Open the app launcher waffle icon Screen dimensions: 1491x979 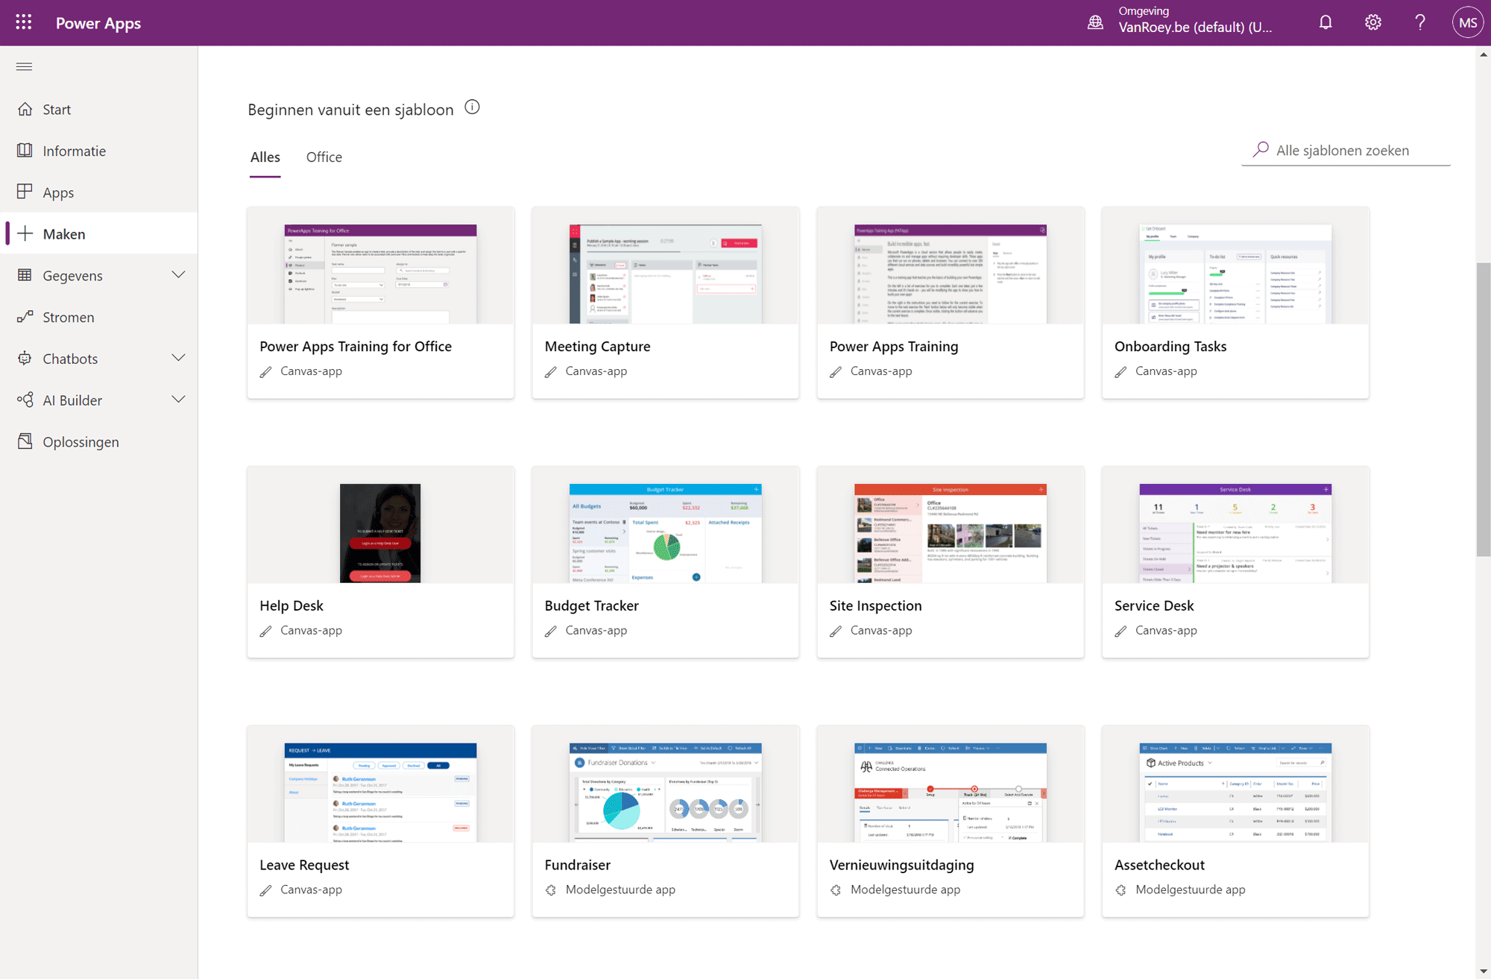[24, 22]
